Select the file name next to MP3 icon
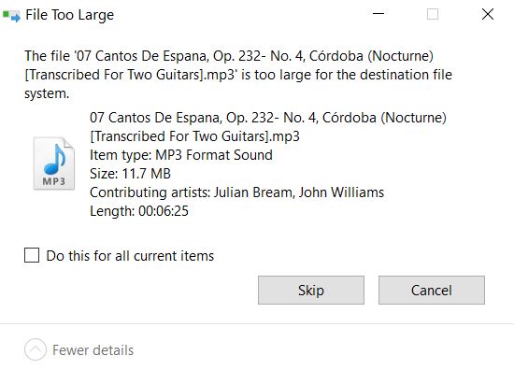 tap(268, 127)
